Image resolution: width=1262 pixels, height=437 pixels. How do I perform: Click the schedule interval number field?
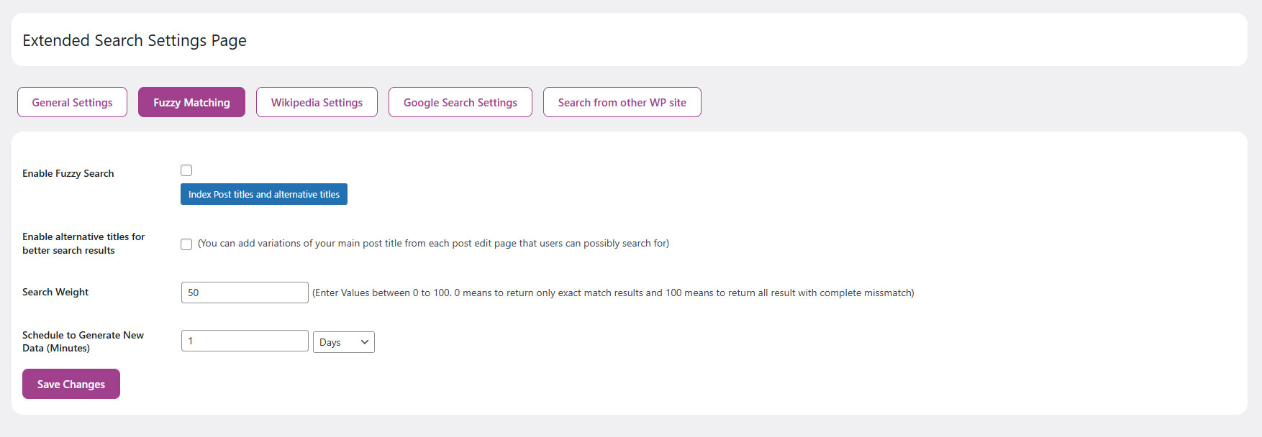click(245, 341)
